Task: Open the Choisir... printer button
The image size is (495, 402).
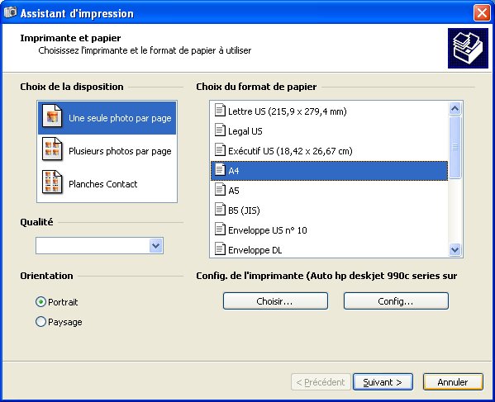Action: click(x=275, y=301)
